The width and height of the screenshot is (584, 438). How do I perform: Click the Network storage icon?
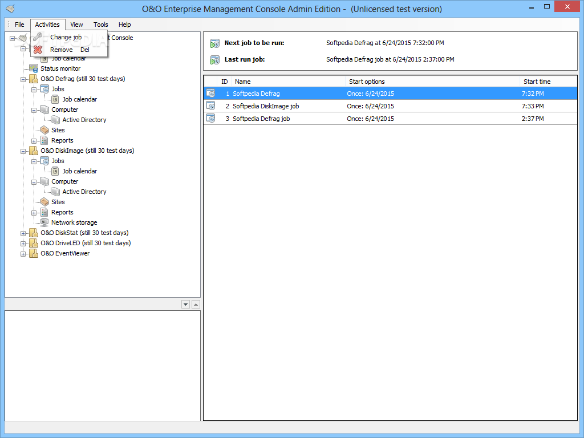click(44, 222)
